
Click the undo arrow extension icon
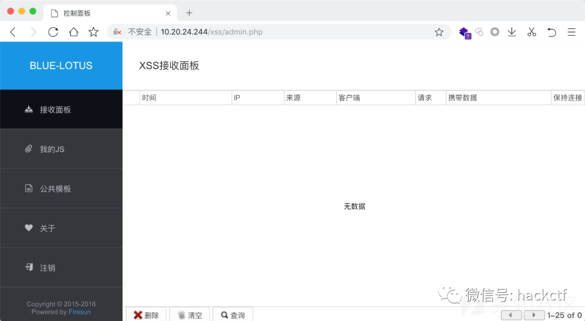tap(551, 32)
